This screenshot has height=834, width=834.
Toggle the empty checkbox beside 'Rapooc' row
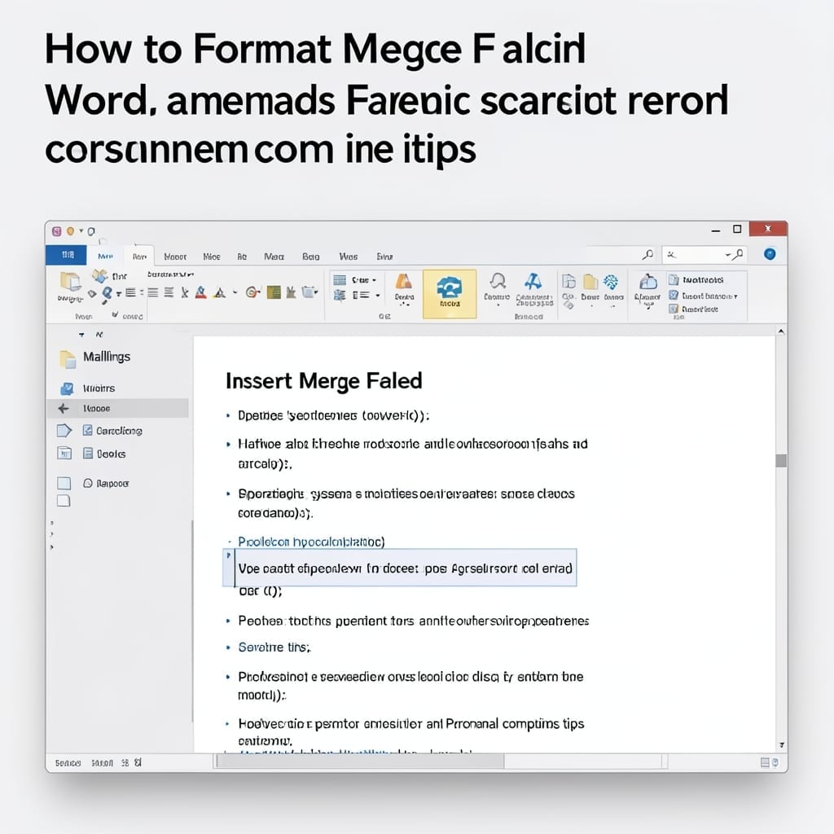(64, 483)
